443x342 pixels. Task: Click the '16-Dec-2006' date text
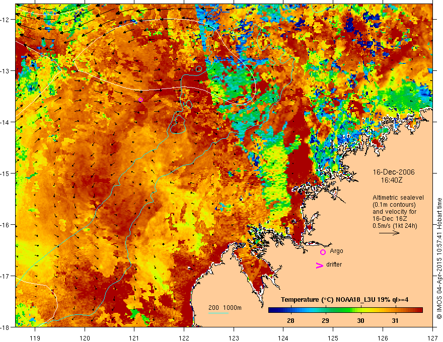[394, 172]
